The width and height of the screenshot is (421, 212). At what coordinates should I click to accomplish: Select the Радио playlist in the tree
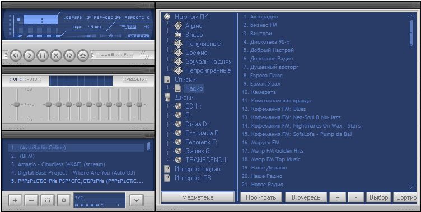click(x=194, y=88)
